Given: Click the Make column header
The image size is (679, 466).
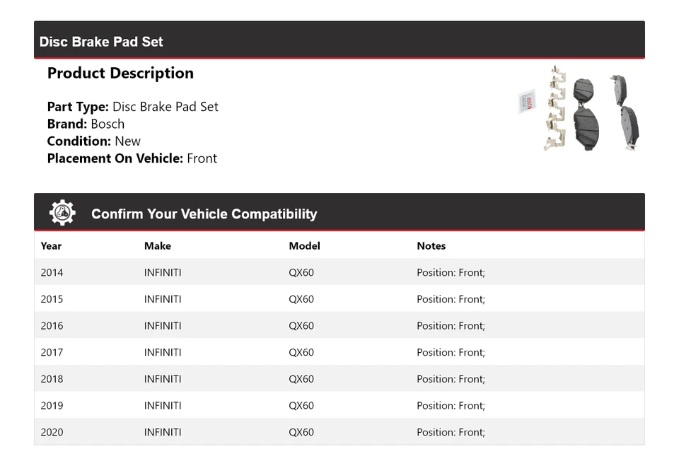Looking at the screenshot, I should (158, 246).
